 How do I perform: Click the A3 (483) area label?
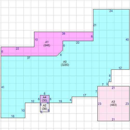coord(113,103)
